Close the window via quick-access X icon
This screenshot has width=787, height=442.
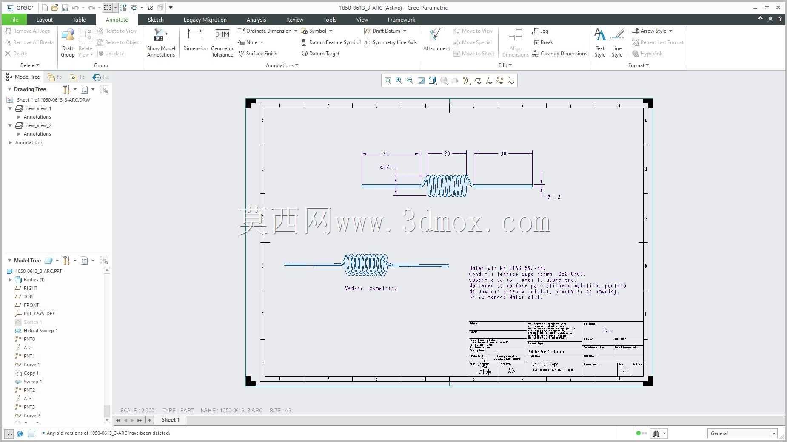pos(150,8)
